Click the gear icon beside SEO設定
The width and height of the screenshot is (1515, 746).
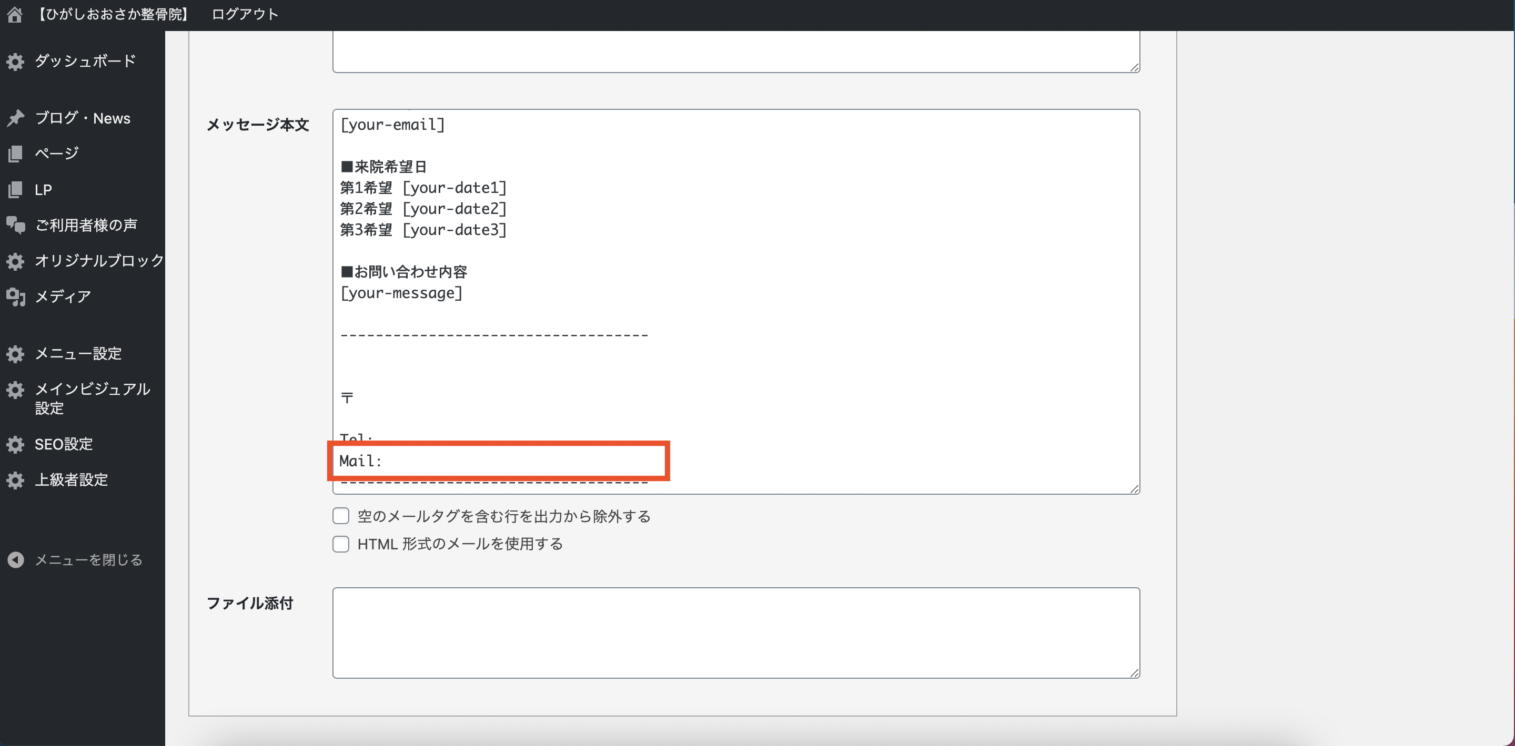click(15, 444)
